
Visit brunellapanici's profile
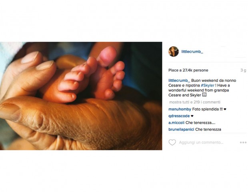181,129
